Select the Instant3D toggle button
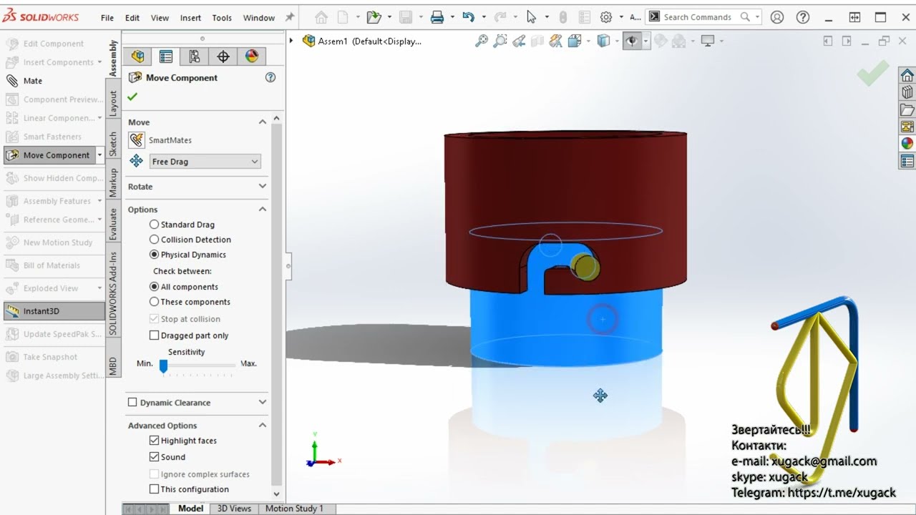This screenshot has width=916, height=515. tap(54, 311)
